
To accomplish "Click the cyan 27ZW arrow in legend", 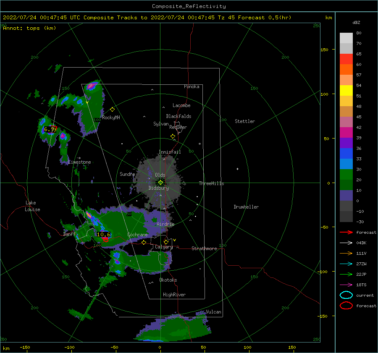I will tap(346, 264).
